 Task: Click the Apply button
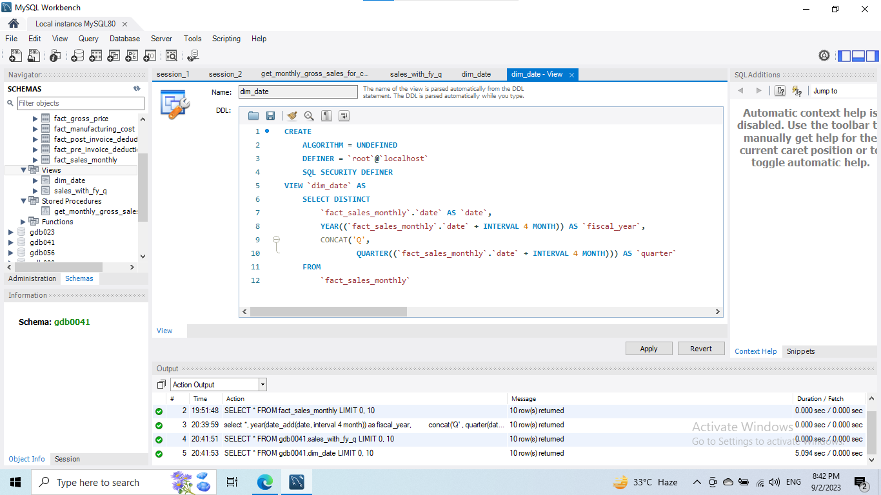click(x=649, y=349)
